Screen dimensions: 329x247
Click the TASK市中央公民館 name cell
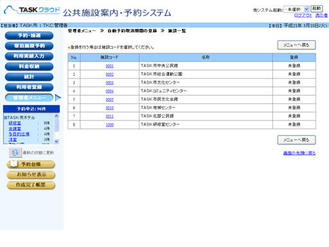pos(206,66)
